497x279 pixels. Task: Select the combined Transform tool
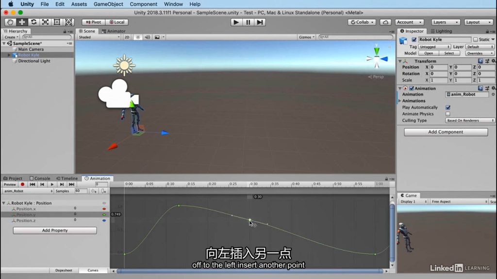[69, 22]
